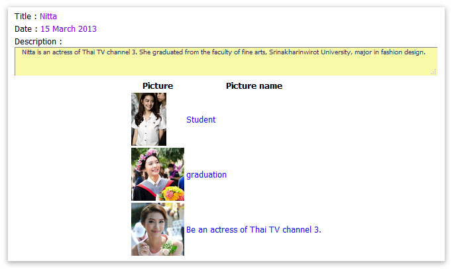The height and width of the screenshot is (269, 452).
Task: Click the 'Picture name' column header
Action: [254, 86]
